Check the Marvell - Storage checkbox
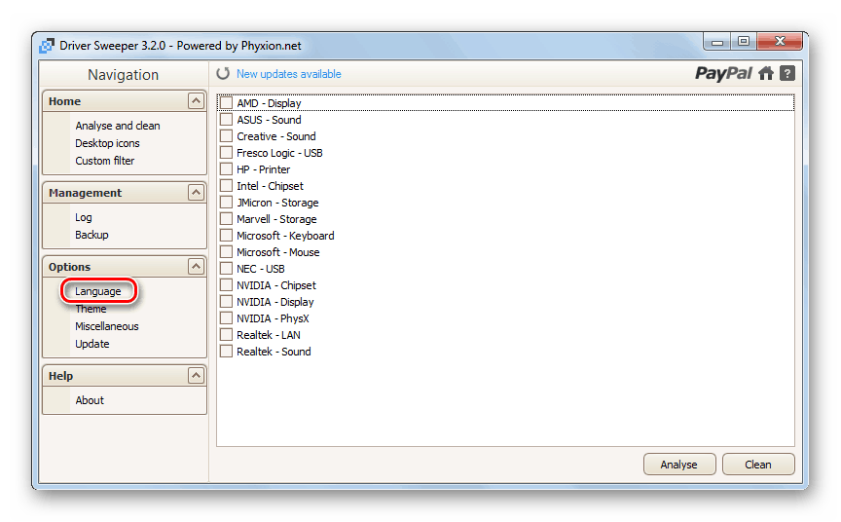The width and height of the screenshot is (841, 522). coord(227,219)
